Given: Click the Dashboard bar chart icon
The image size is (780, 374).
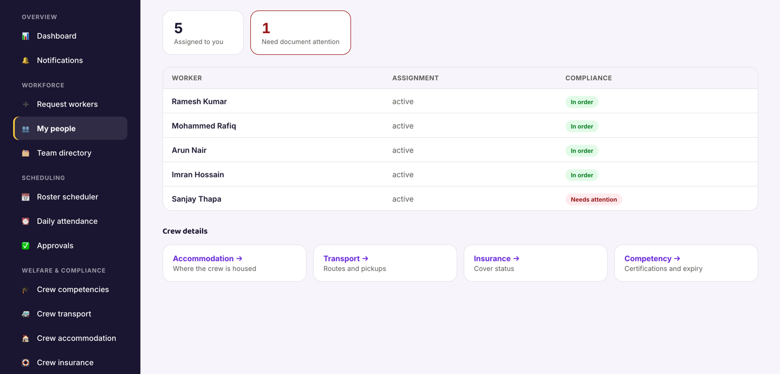Looking at the screenshot, I should point(25,36).
